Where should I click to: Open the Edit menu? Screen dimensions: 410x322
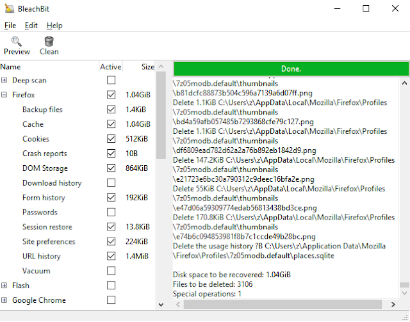(x=31, y=26)
